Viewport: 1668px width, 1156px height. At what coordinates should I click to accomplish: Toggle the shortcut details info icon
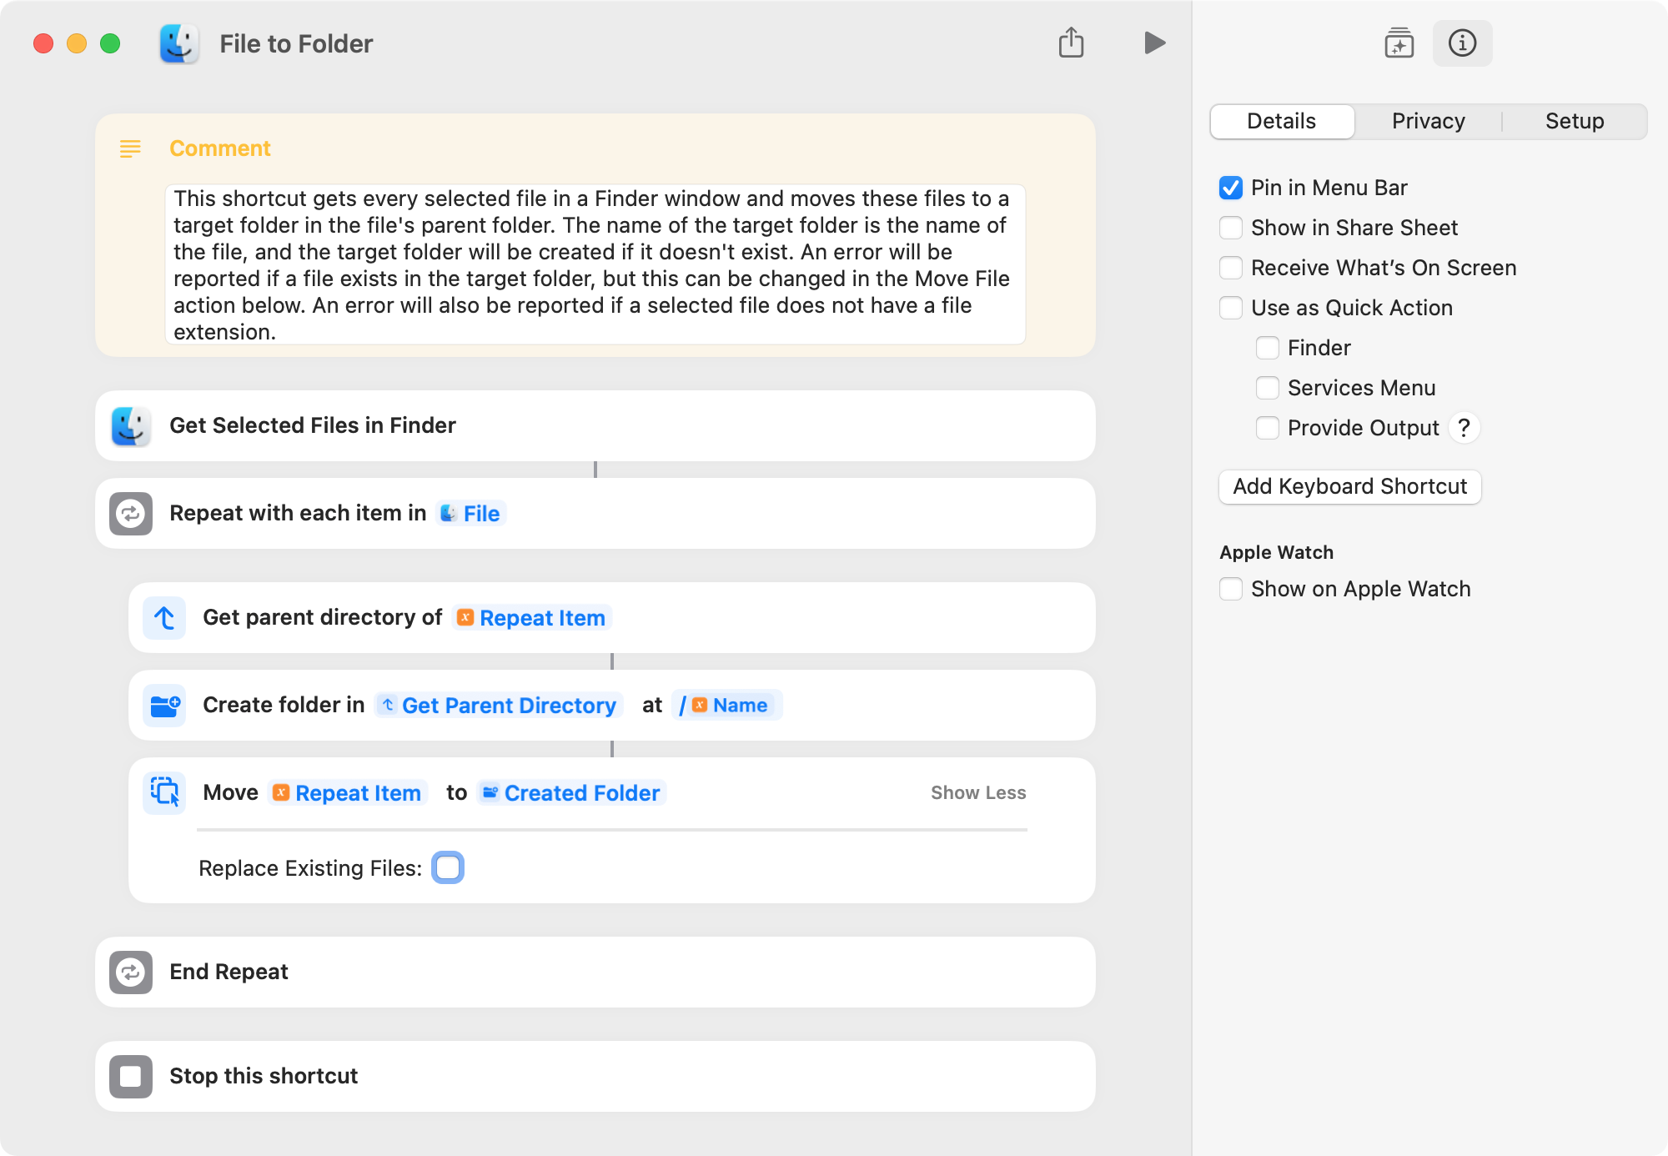(x=1462, y=43)
